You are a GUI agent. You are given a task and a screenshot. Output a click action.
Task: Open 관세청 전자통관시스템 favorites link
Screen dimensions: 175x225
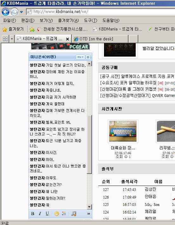coord(62,29)
